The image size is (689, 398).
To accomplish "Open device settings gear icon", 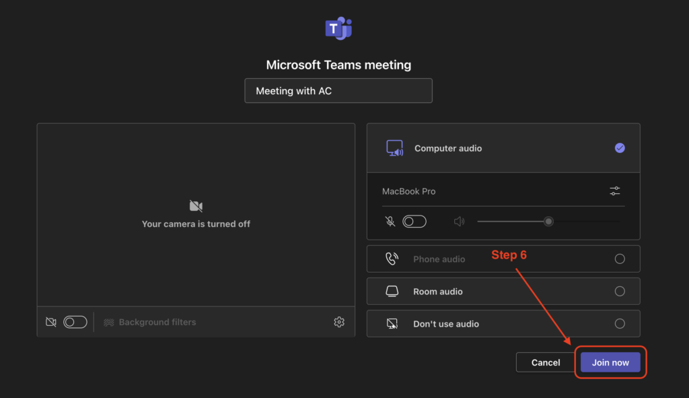I will click(x=339, y=322).
